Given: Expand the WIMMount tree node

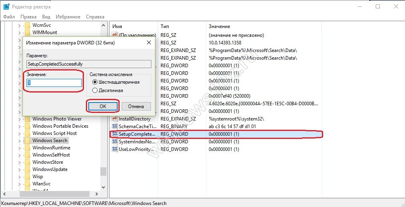Looking at the screenshot, I should pos(19,32).
